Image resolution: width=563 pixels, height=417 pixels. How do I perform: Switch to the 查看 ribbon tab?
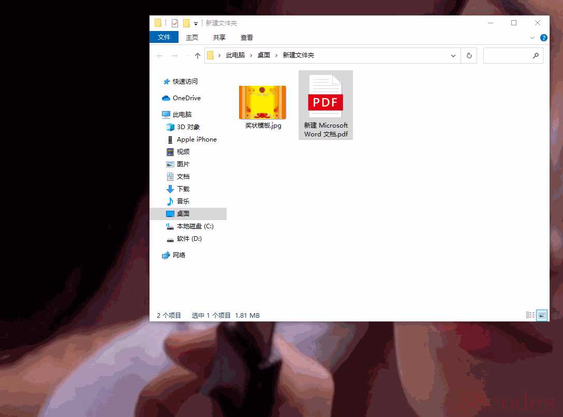tap(246, 37)
